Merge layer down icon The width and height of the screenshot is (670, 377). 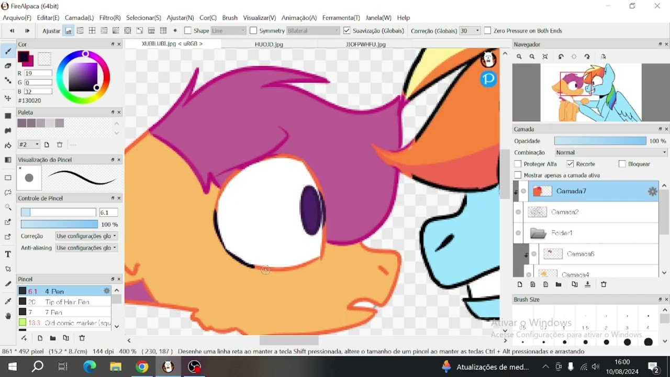(x=587, y=284)
